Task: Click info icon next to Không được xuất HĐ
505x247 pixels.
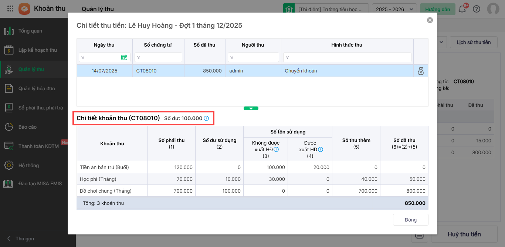Action: coord(276,150)
